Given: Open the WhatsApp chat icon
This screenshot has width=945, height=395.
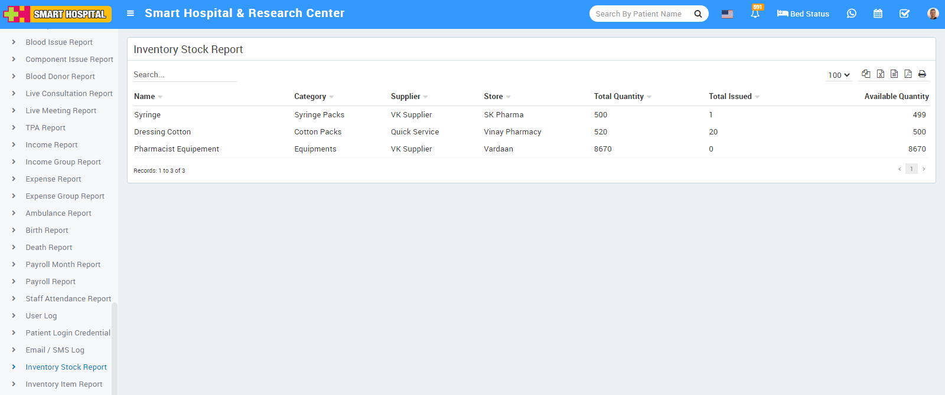Looking at the screenshot, I should (851, 14).
